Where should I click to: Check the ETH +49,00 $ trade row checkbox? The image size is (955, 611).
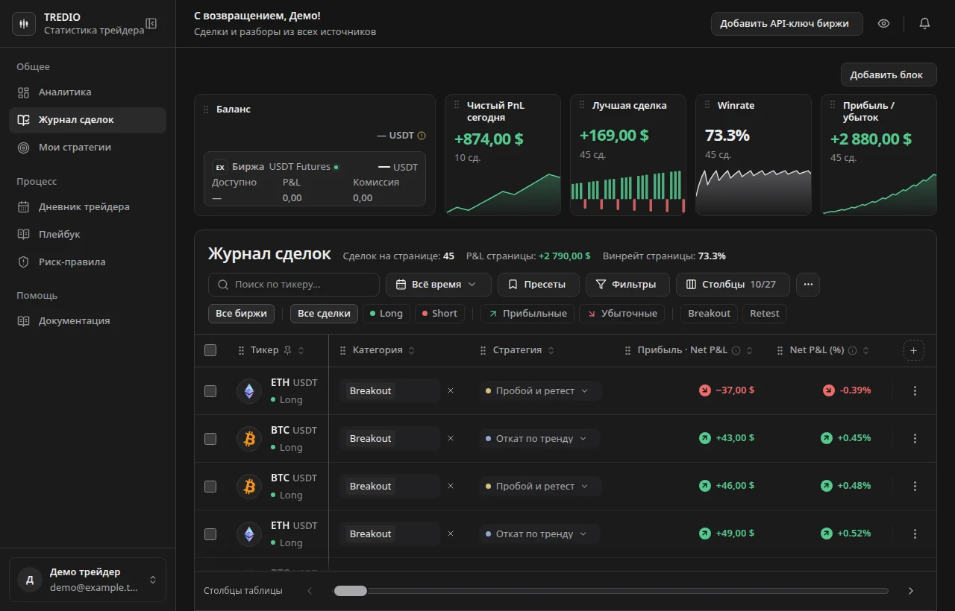(210, 534)
